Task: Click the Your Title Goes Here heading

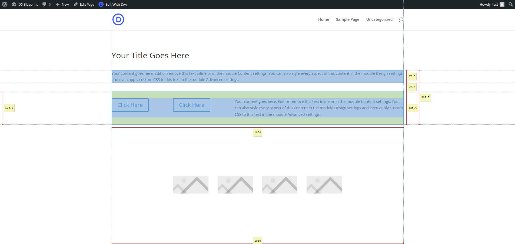Action: (x=150, y=55)
